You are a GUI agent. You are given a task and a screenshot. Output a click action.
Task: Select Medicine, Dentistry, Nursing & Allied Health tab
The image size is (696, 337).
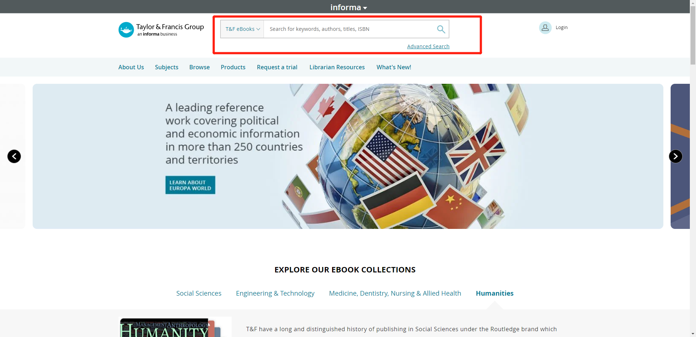tap(395, 293)
